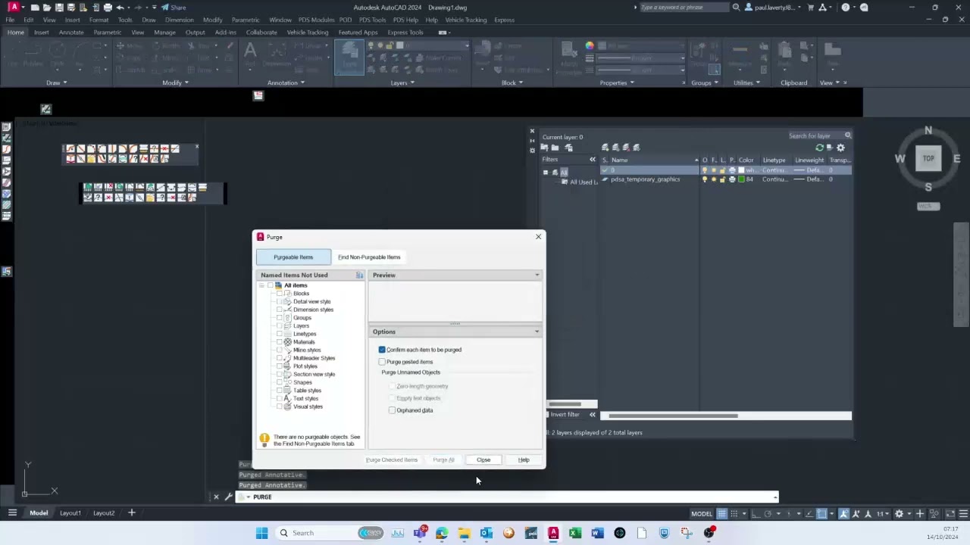Select the Purgeable Items tab

click(x=293, y=257)
